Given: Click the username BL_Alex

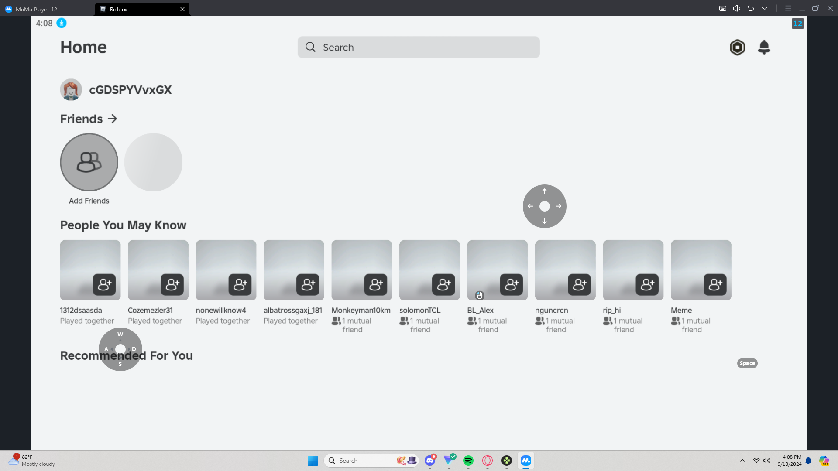Looking at the screenshot, I should (480, 311).
